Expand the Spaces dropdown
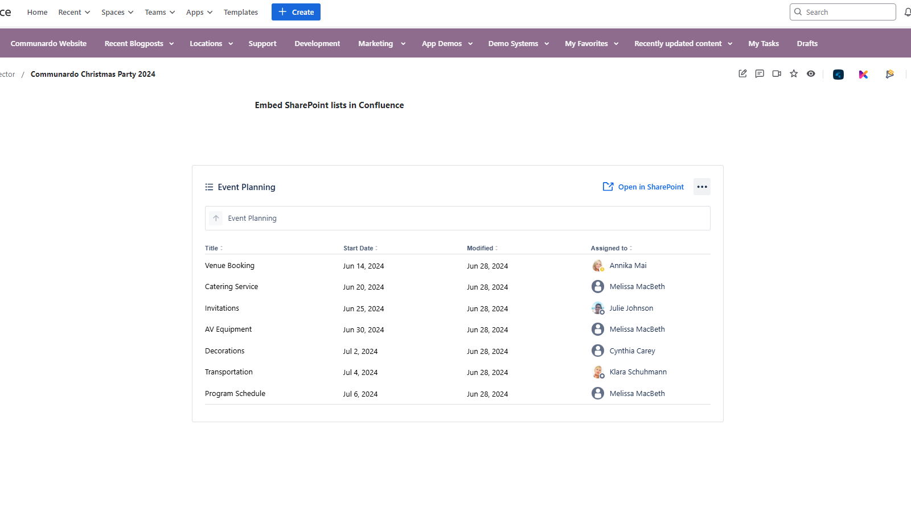This screenshot has height=507, width=911. coord(117,12)
